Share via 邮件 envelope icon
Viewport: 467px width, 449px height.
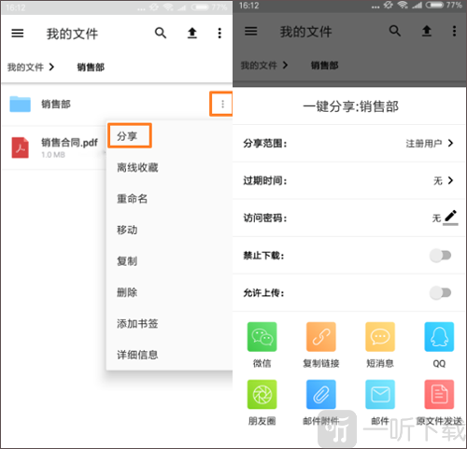[x=380, y=394]
